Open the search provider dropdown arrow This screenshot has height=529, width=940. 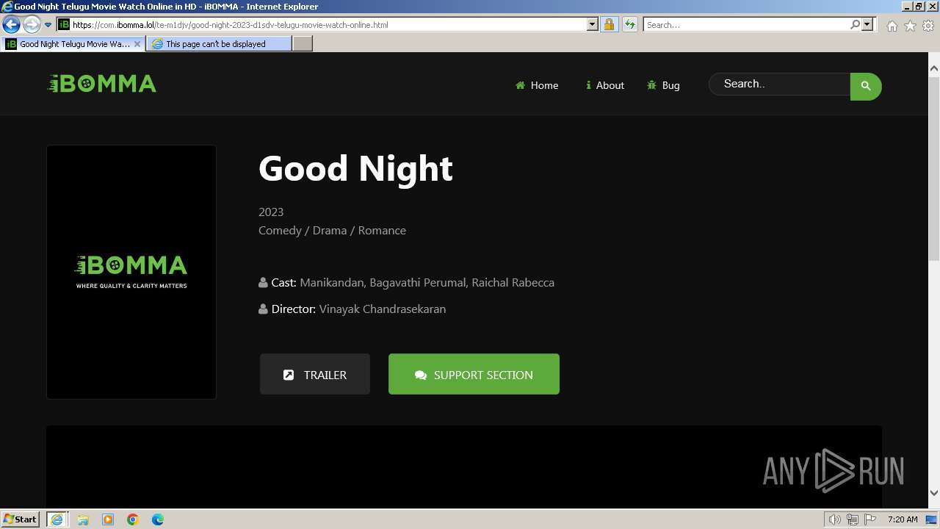click(x=867, y=25)
